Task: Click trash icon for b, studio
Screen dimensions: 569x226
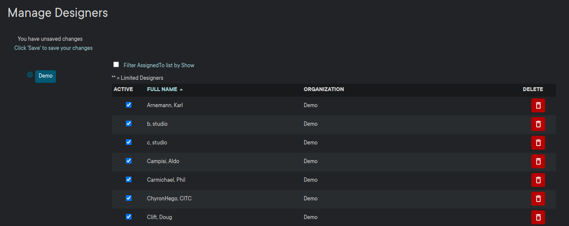Action: click(x=538, y=124)
